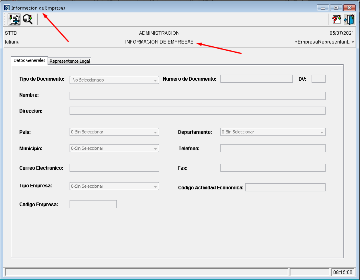Screen dimensions: 360x280
Task: Click the Codigo Actividad Economica field
Action: (285, 187)
